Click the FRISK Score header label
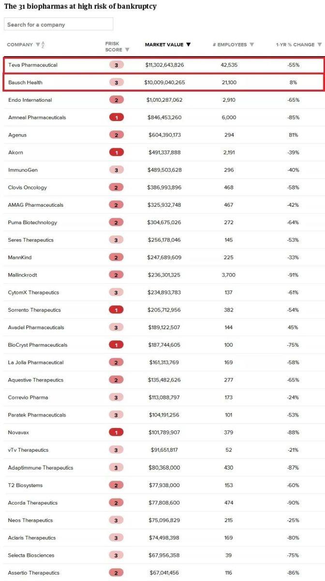Image resolution: width=325 pixels, height=581 pixels. click(x=113, y=46)
